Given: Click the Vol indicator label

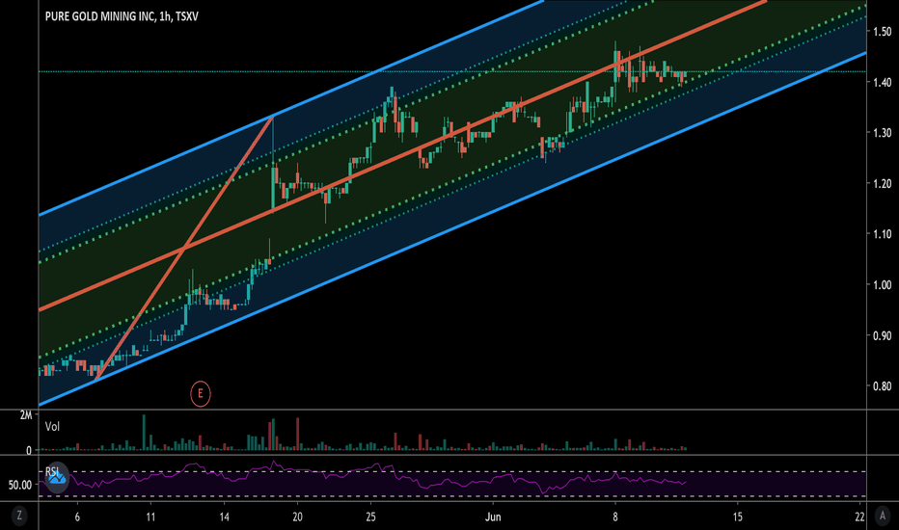Looking at the screenshot, I should [52, 426].
